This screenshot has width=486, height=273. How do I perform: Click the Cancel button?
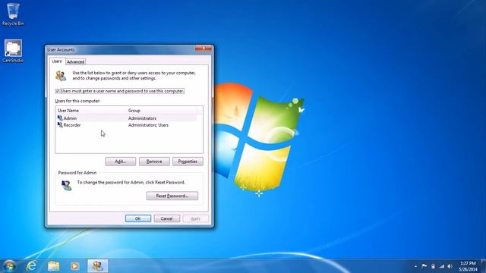[167, 218]
